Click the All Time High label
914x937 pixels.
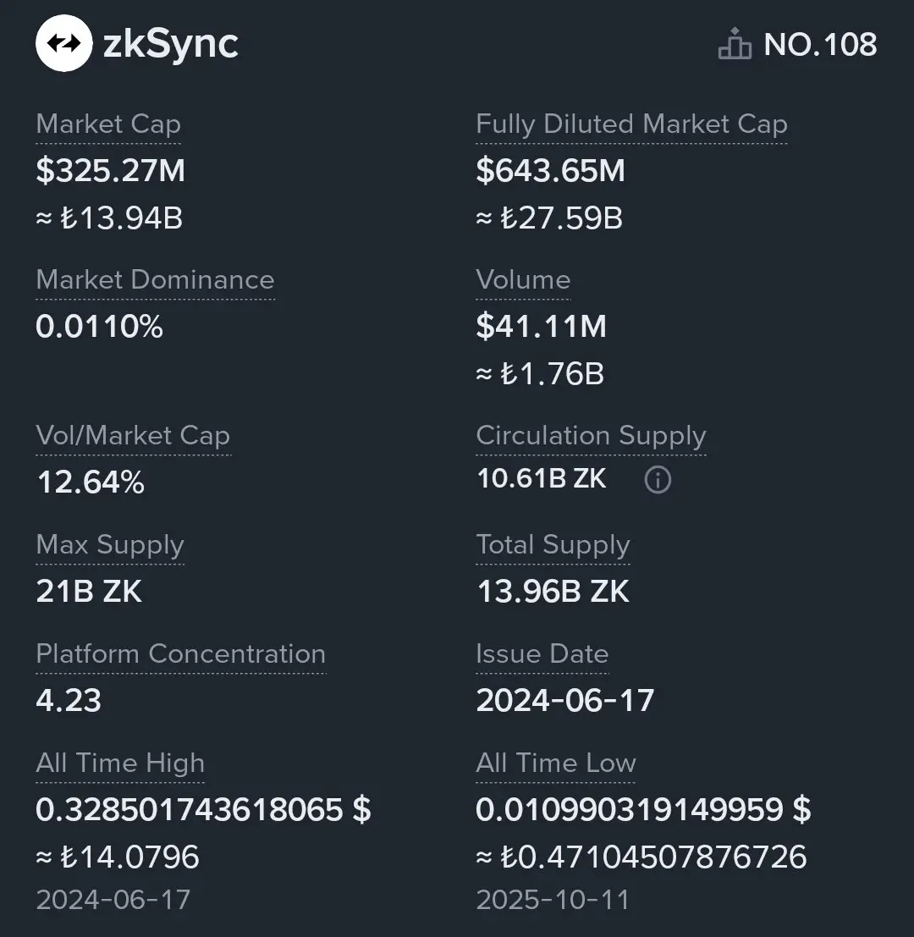[x=120, y=763]
